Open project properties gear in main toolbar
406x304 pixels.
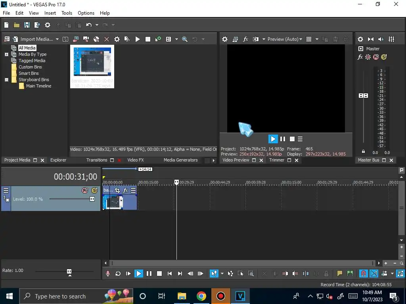(48, 25)
